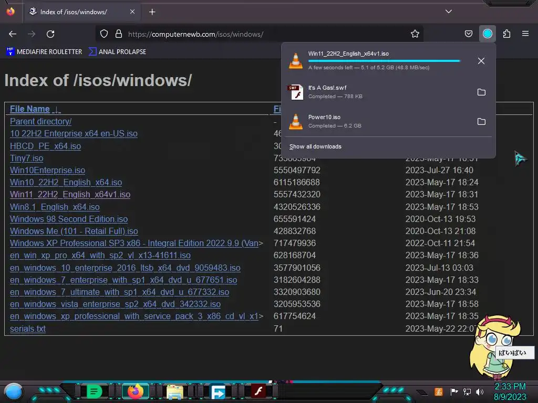Viewport: 538px width, 403px height.
Task: Open Windows XP Professional SP3 Integral Edition link
Action: [x=134, y=243]
